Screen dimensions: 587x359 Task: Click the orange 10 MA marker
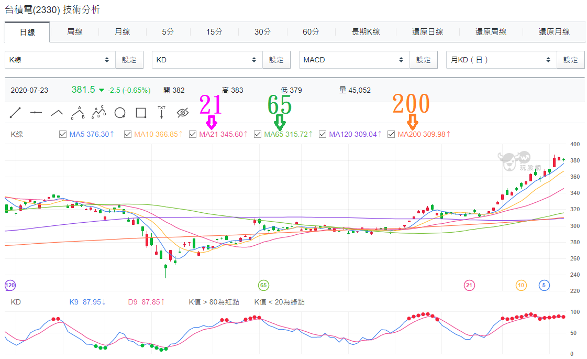tap(521, 285)
